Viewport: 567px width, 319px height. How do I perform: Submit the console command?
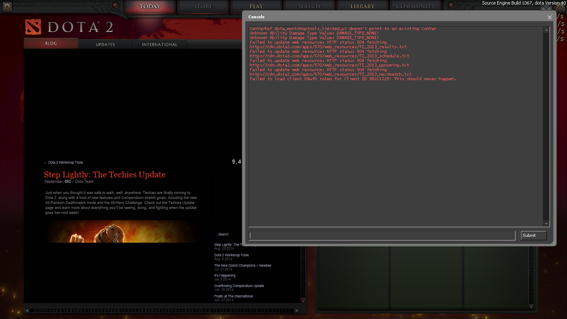[x=534, y=236]
